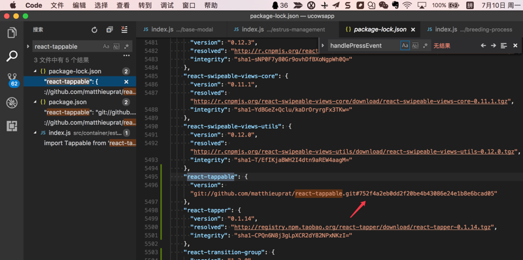Close the package-lock.json tab
Image resolution: width=523 pixels, height=260 pixels.
pos(413,29)
